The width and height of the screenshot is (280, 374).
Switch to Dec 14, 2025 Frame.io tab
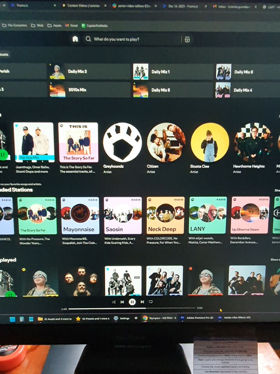[x=183, y=6]
